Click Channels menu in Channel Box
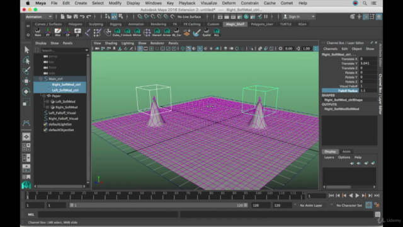This screenshot has height=227, width=403. point(330,49)
